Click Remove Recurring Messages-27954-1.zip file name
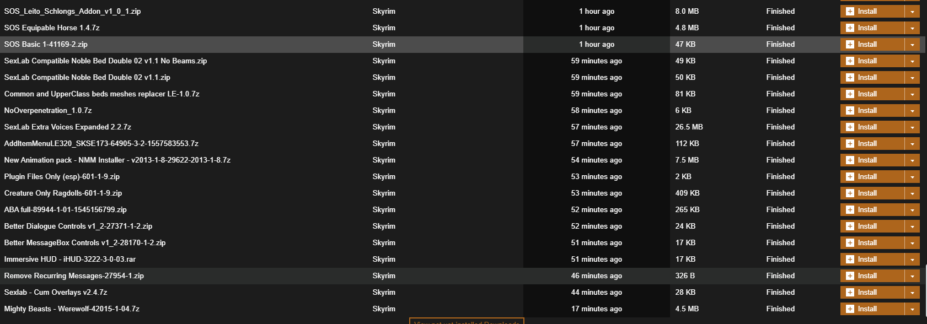 coord(74,276)
